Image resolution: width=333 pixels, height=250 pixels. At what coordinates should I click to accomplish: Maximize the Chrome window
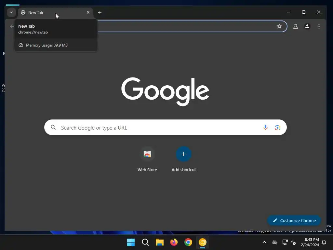click(x=304, y=12)
